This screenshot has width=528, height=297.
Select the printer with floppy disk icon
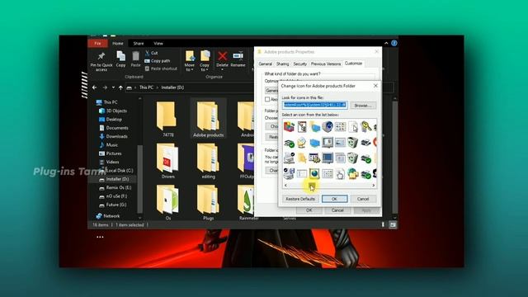(x=289, y=173)
